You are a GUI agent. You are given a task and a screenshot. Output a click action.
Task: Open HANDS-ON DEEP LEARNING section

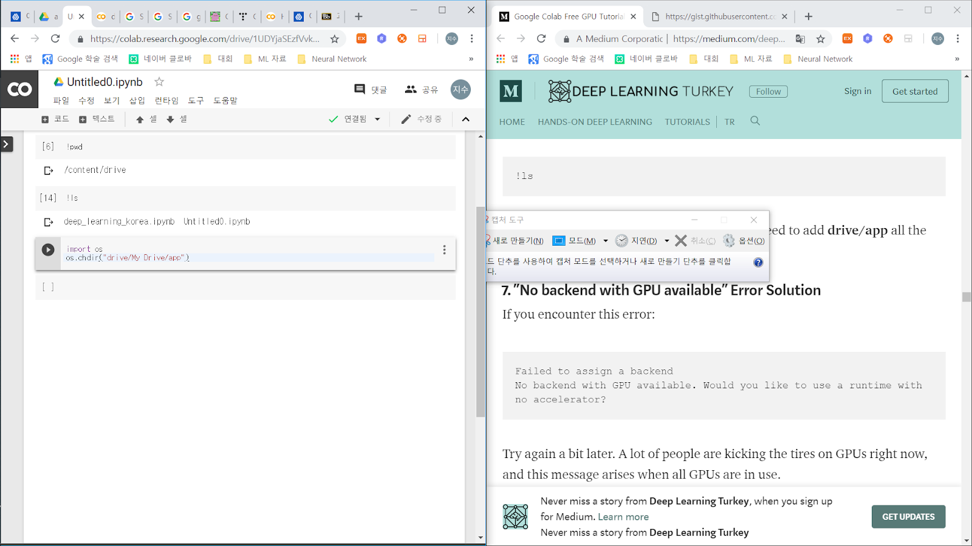coord(595,122)
